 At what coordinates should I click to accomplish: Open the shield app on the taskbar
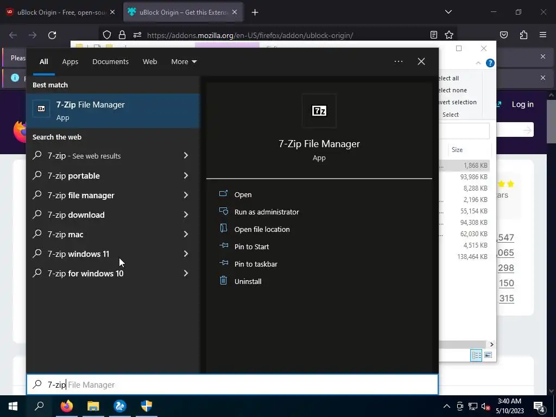(x=147, y=406)
